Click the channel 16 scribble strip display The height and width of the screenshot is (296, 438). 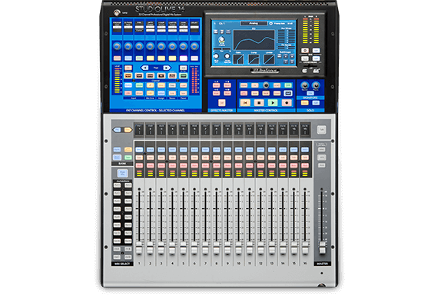[305, 129]
